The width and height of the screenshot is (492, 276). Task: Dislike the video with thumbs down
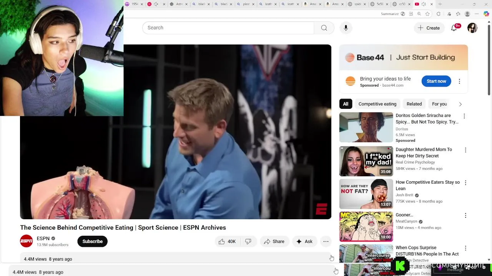coord(248,242)
